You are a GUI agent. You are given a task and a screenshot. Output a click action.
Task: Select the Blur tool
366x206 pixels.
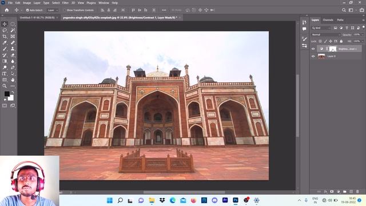point(13,61)
